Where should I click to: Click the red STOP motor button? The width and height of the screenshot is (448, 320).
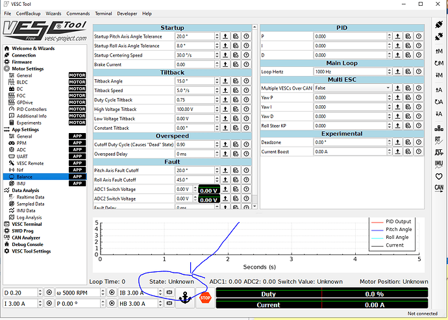pyautogui.click(x=205, y=299)
